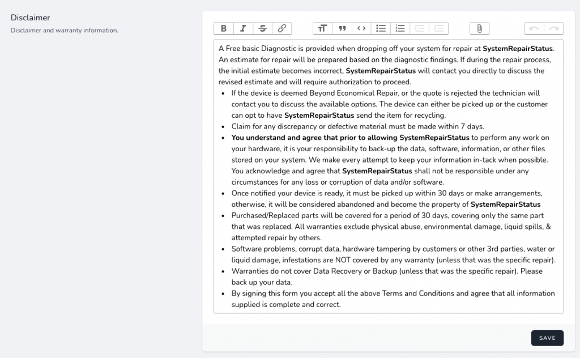Toggle bold formatting in editor toolbar
Screen dimensions: 580x358
(x=223, y=28)
